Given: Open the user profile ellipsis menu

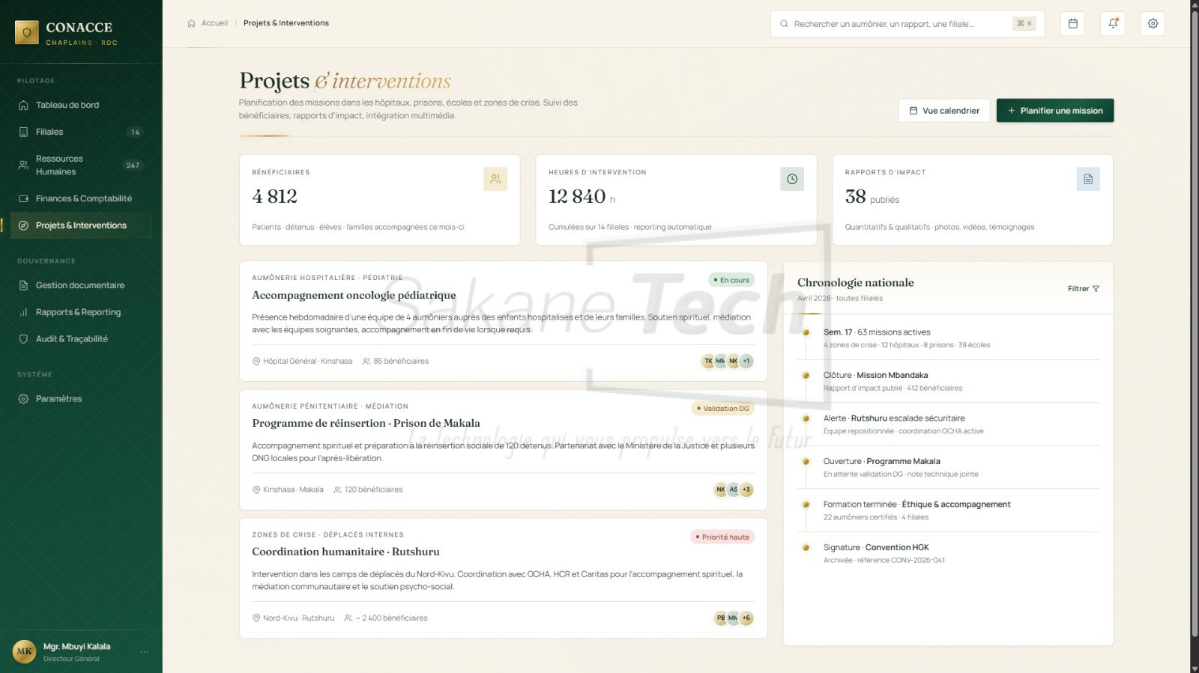Looking at the screenshot, I should [145, 651].
